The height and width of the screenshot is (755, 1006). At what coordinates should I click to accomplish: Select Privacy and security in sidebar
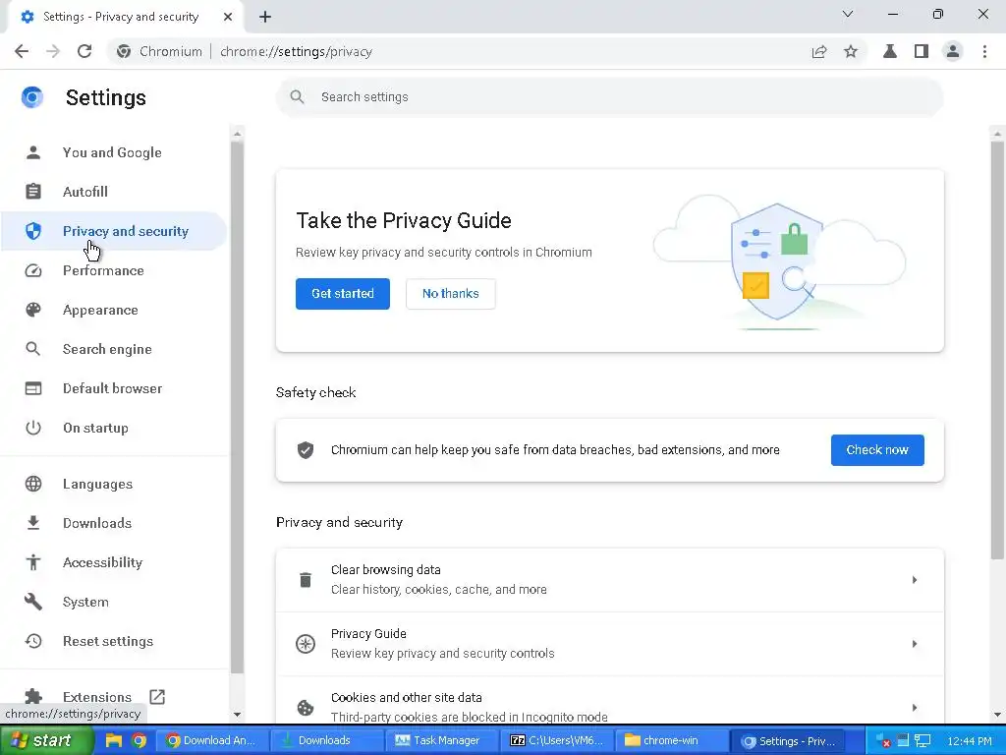click(114, 231)
